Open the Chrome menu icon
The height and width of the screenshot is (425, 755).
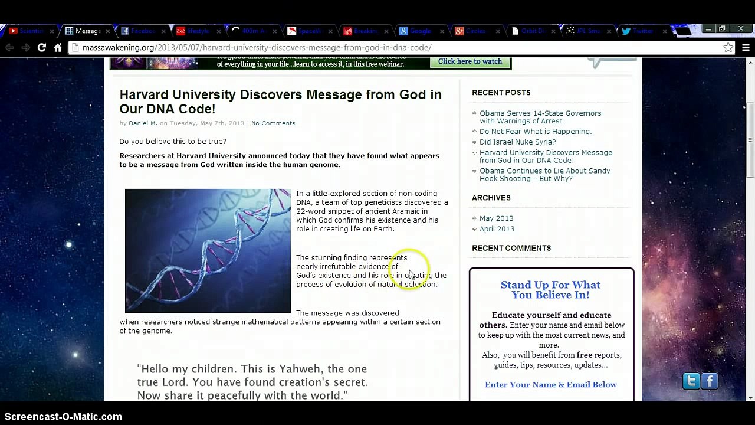point(746,48)
